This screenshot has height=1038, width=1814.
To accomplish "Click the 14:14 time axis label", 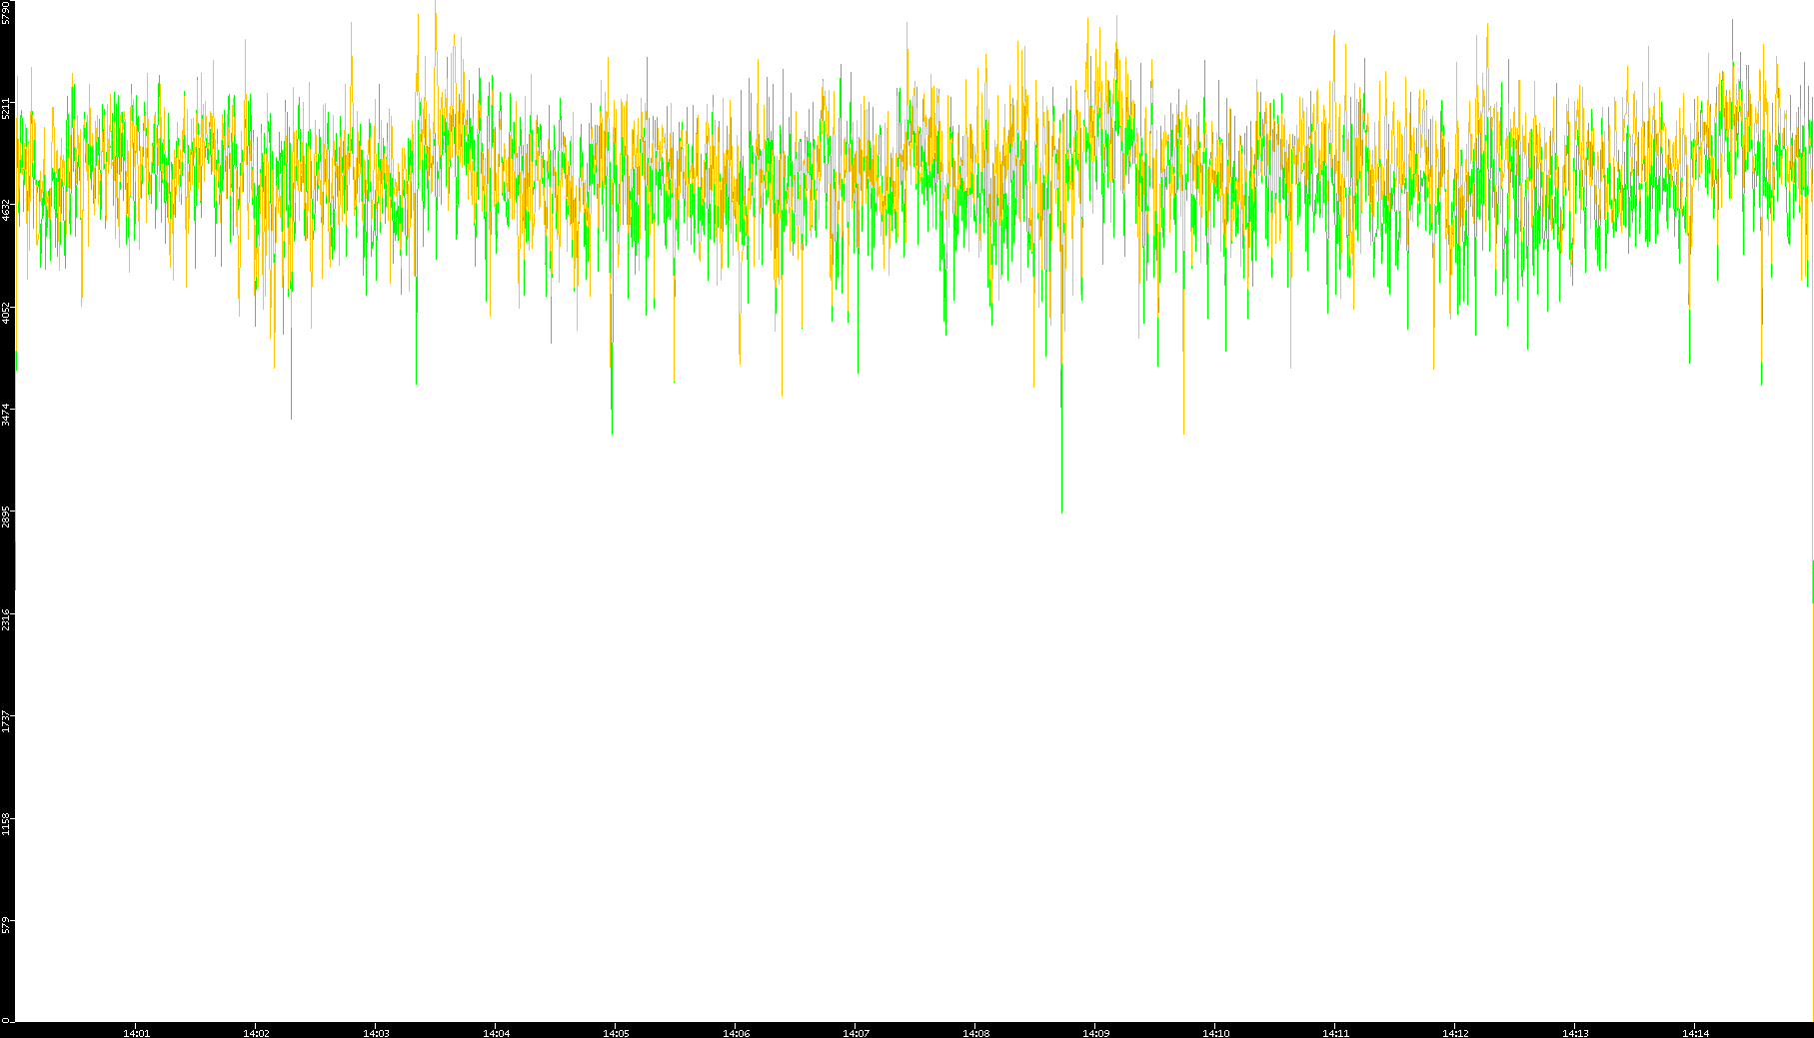I will coord(1695,1033).
